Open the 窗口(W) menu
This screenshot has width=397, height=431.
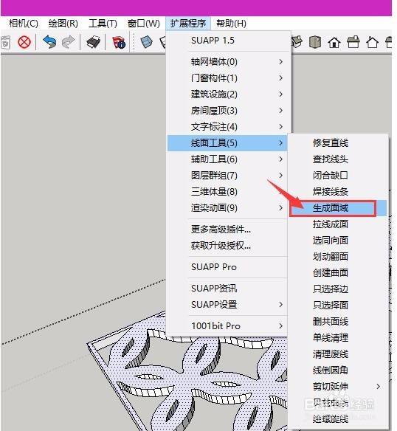click(x=143, y=24)
